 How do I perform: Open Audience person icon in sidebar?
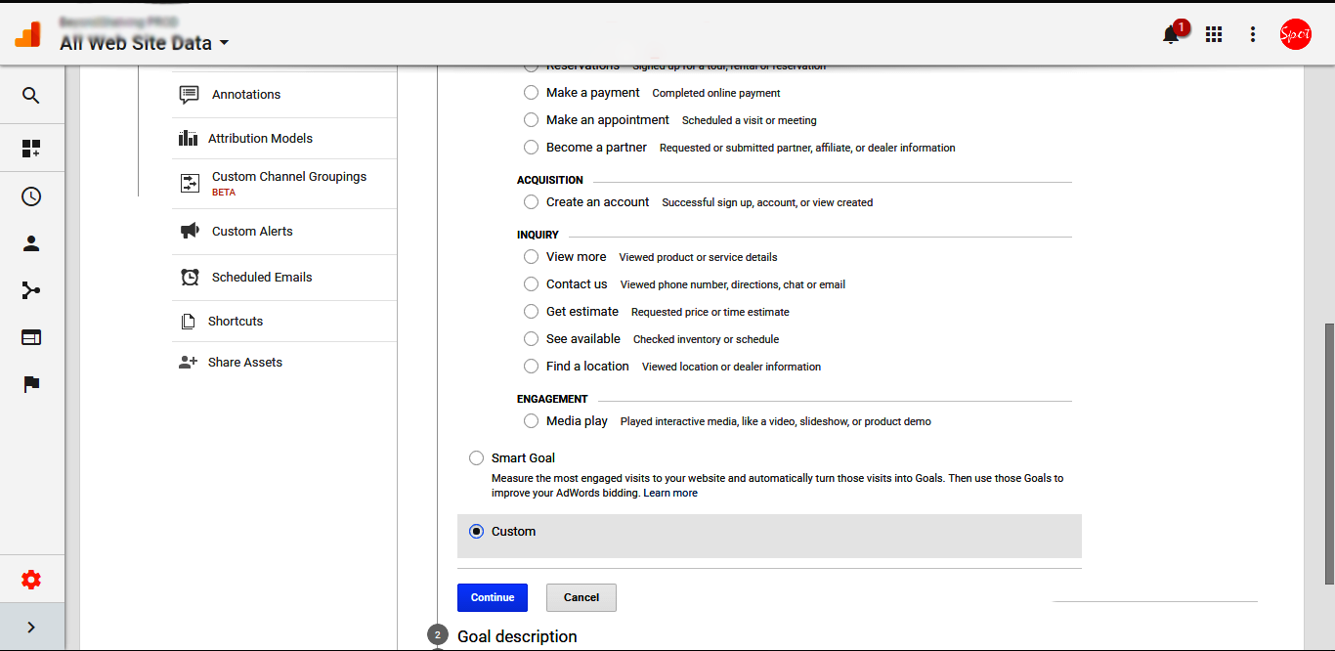tap(31, 244)
